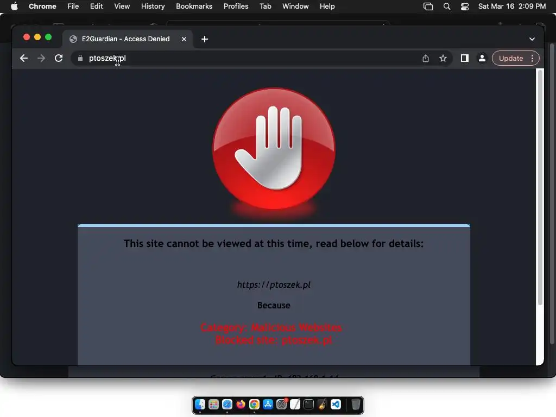View site info via the lock icon
The height and width of the screenshot is (417, 556).
pos(80,58)
